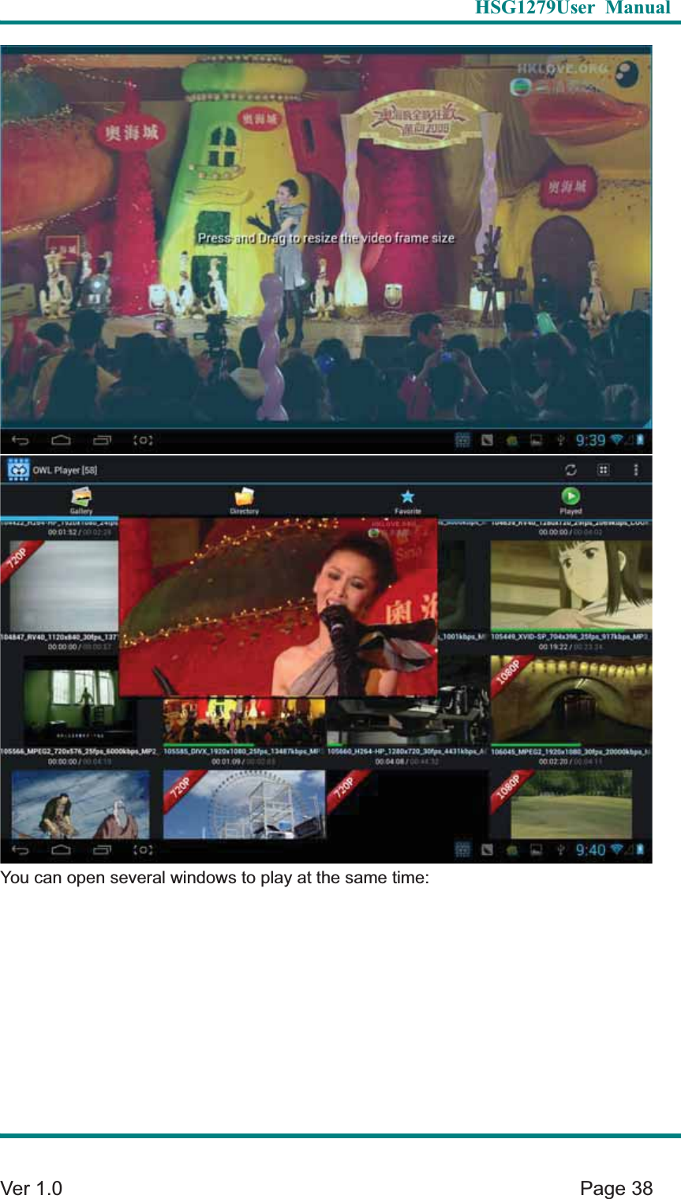Tap the Android debug icon in upper tray

click(x=512, y=440)
